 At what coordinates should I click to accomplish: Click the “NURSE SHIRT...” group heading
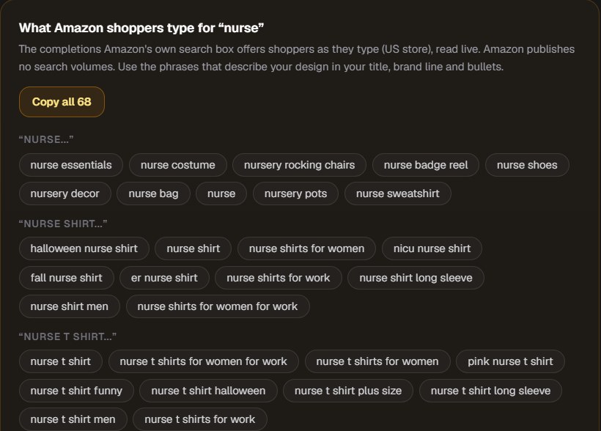63,224
